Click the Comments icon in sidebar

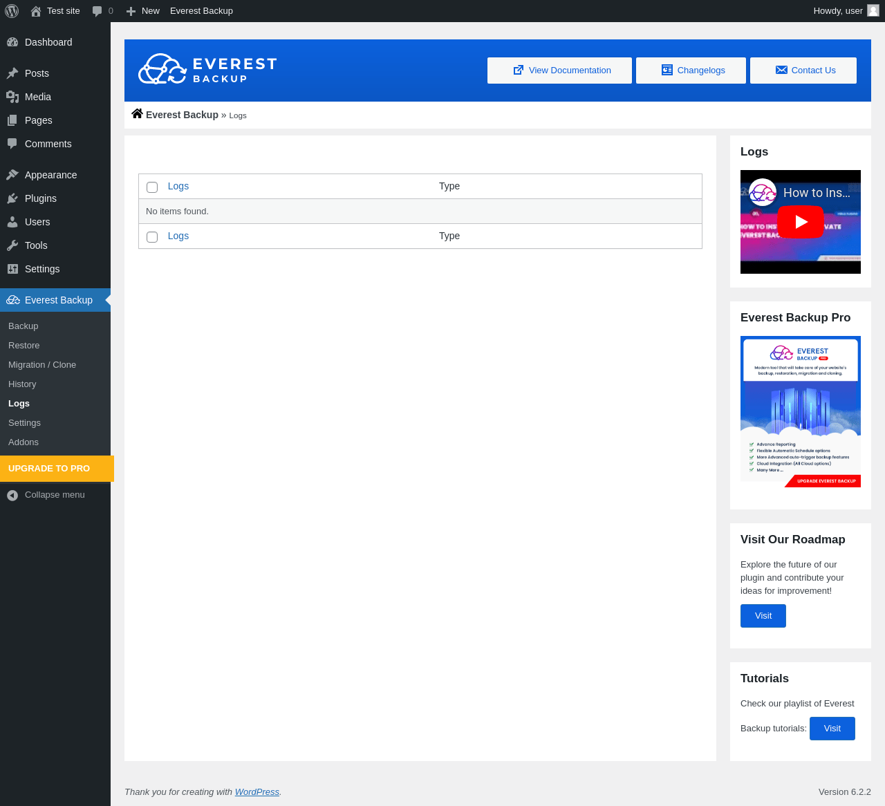12,144
